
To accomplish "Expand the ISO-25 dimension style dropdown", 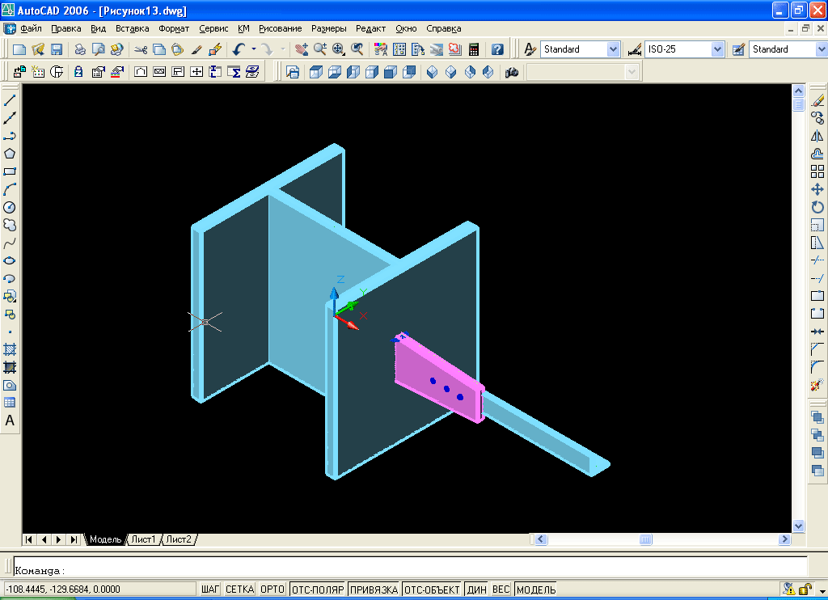I will click(716, 49).
